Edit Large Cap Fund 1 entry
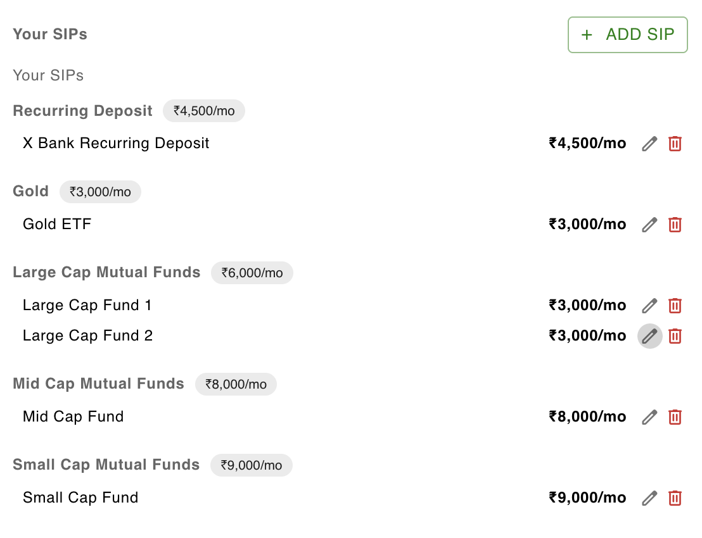Image resolution: width=702 pixels, height=538 pixels. click(x=649, y=306)
